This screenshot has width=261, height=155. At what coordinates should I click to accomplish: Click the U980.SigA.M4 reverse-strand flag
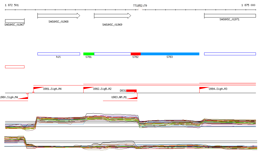click(x=23, y=97)
